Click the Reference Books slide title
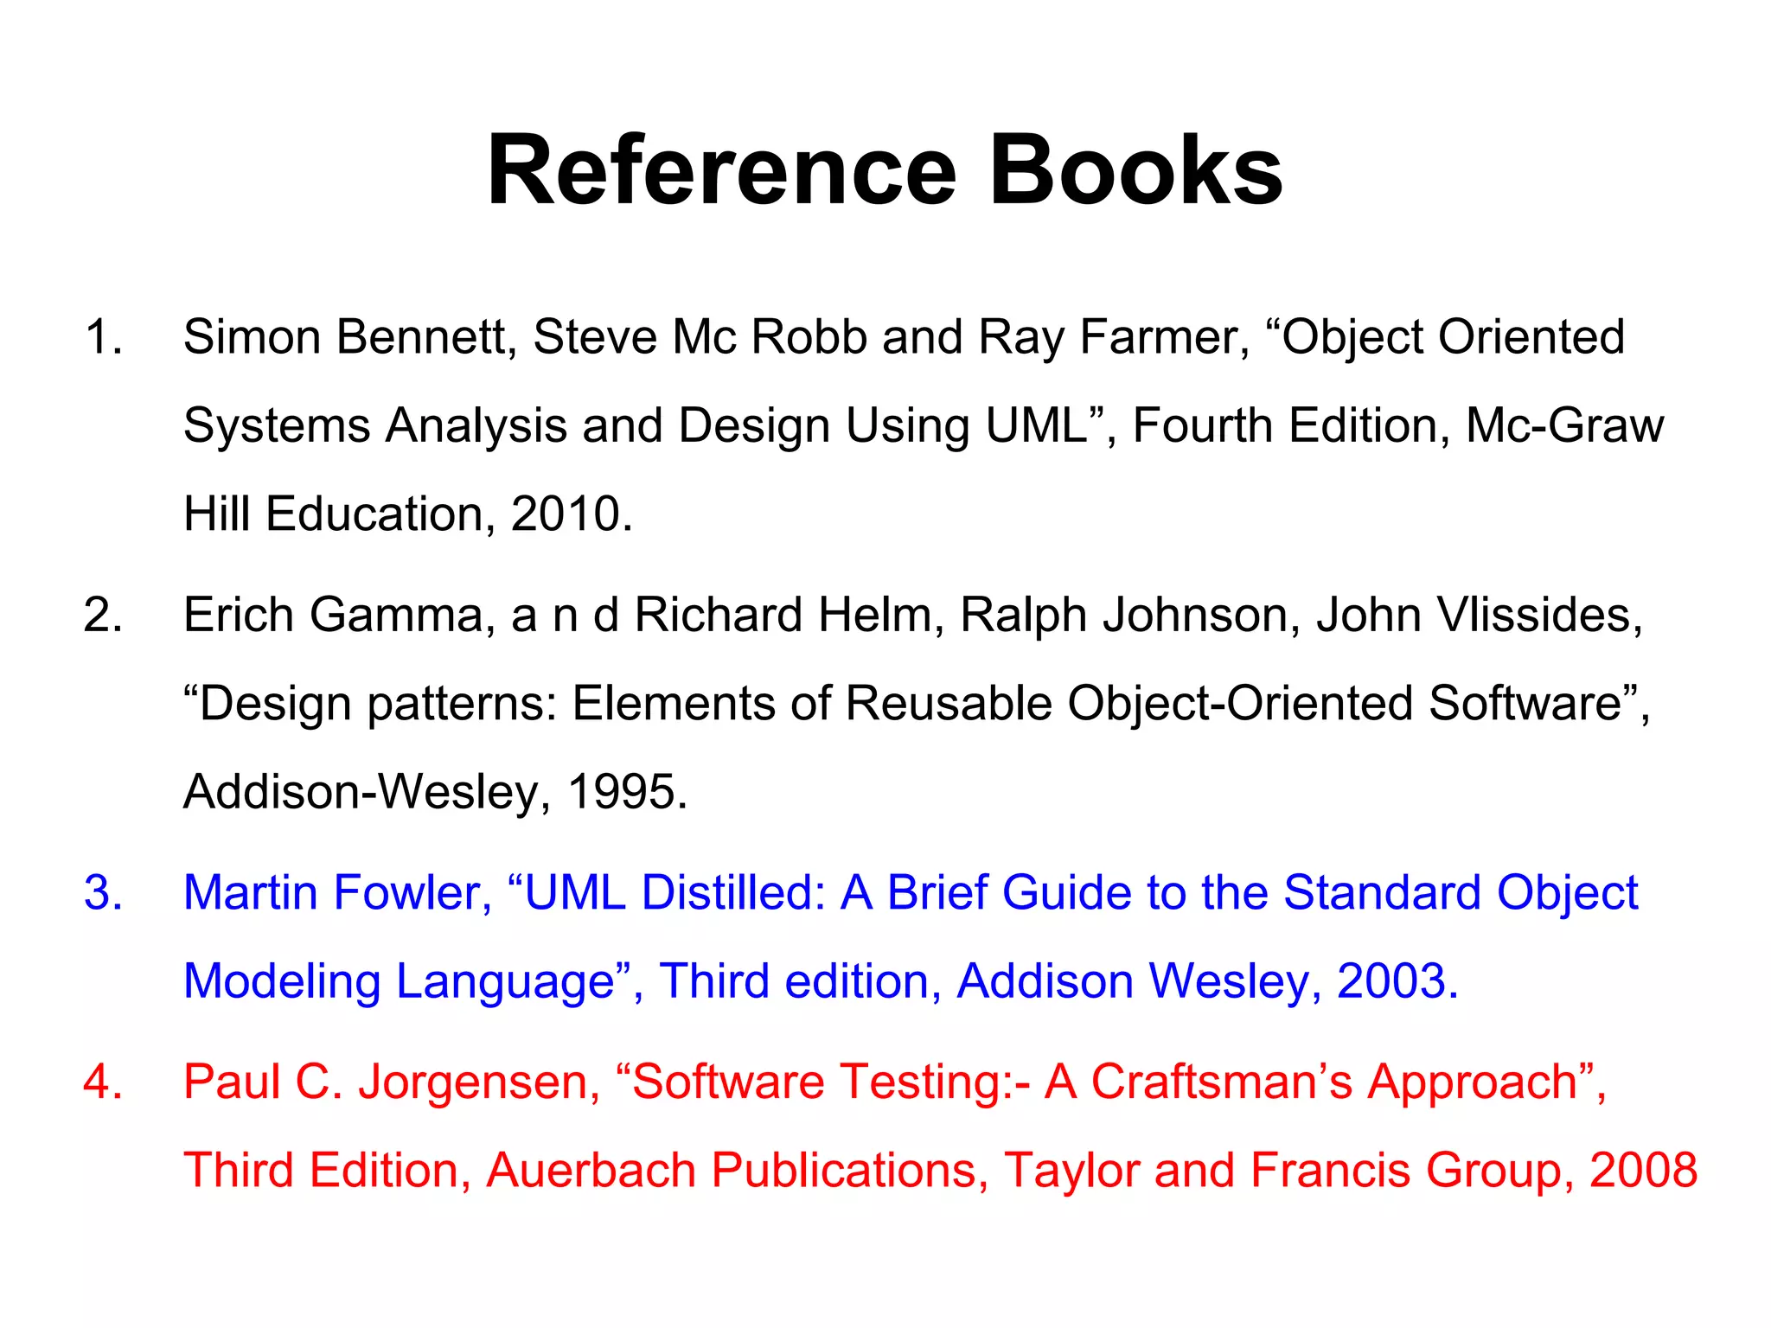Viewport: 1771px width, 1328px height. (885, 170)
